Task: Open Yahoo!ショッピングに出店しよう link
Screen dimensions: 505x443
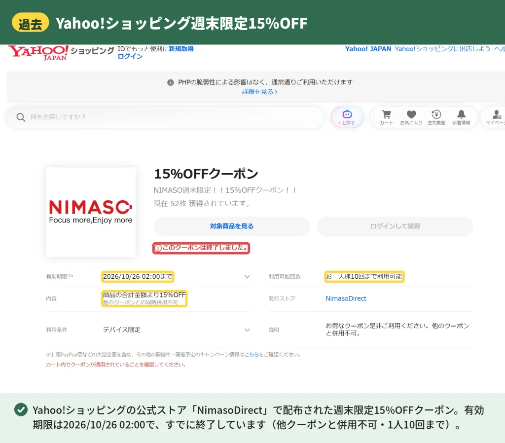Action: click(442, 49)
